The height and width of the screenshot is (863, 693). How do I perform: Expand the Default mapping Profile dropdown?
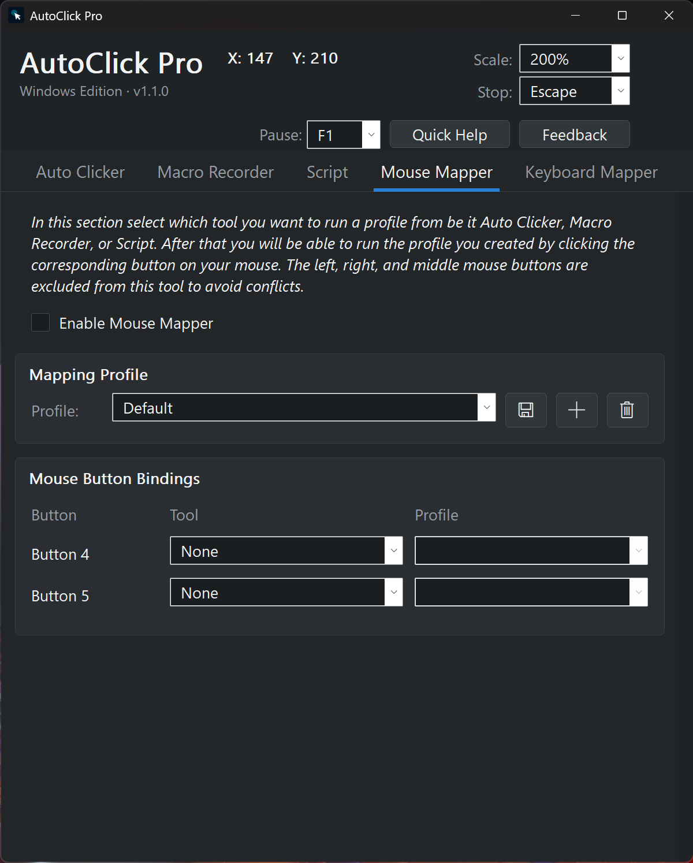[x=304, y=407]
